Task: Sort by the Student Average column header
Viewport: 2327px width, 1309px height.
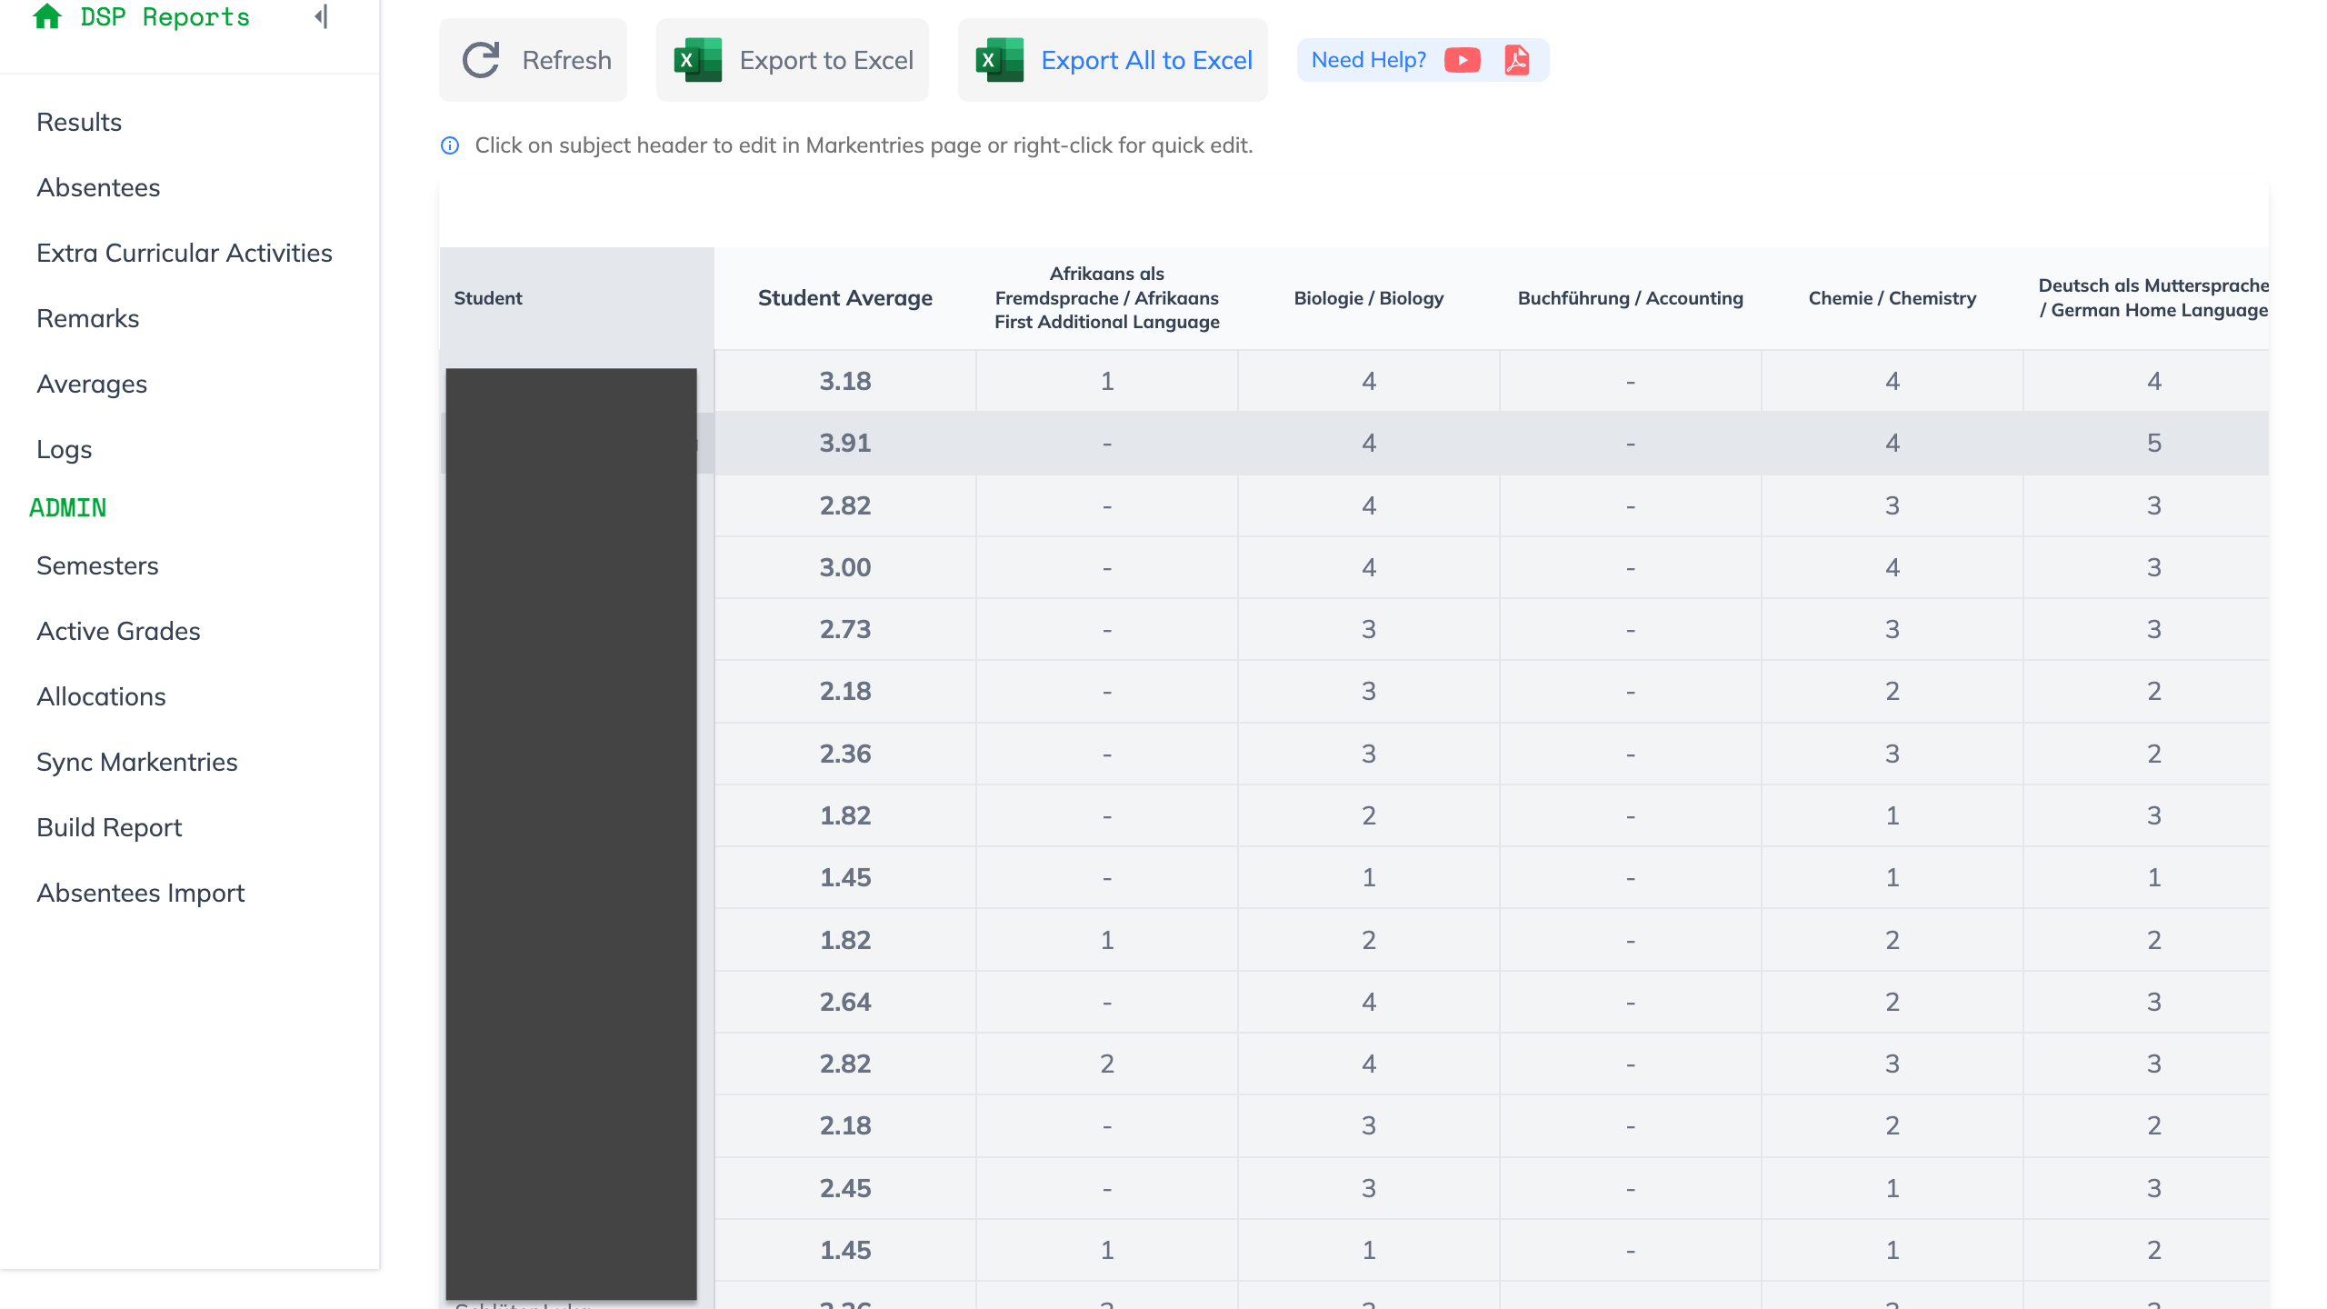Action: [844, 297]
